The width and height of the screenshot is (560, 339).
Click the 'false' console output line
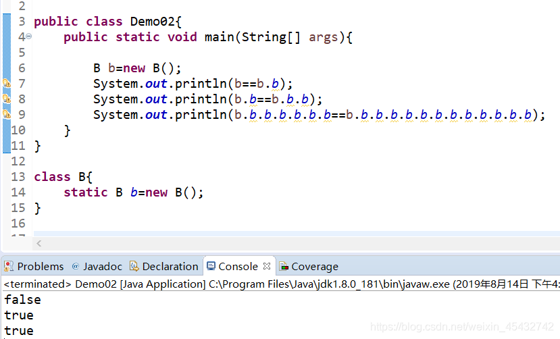[x=22, y=300]
